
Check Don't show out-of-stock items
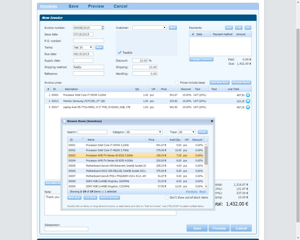click(x=167, y=197)
